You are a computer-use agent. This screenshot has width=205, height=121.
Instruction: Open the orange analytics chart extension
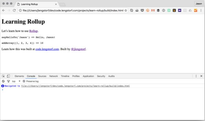pos(196,11)
